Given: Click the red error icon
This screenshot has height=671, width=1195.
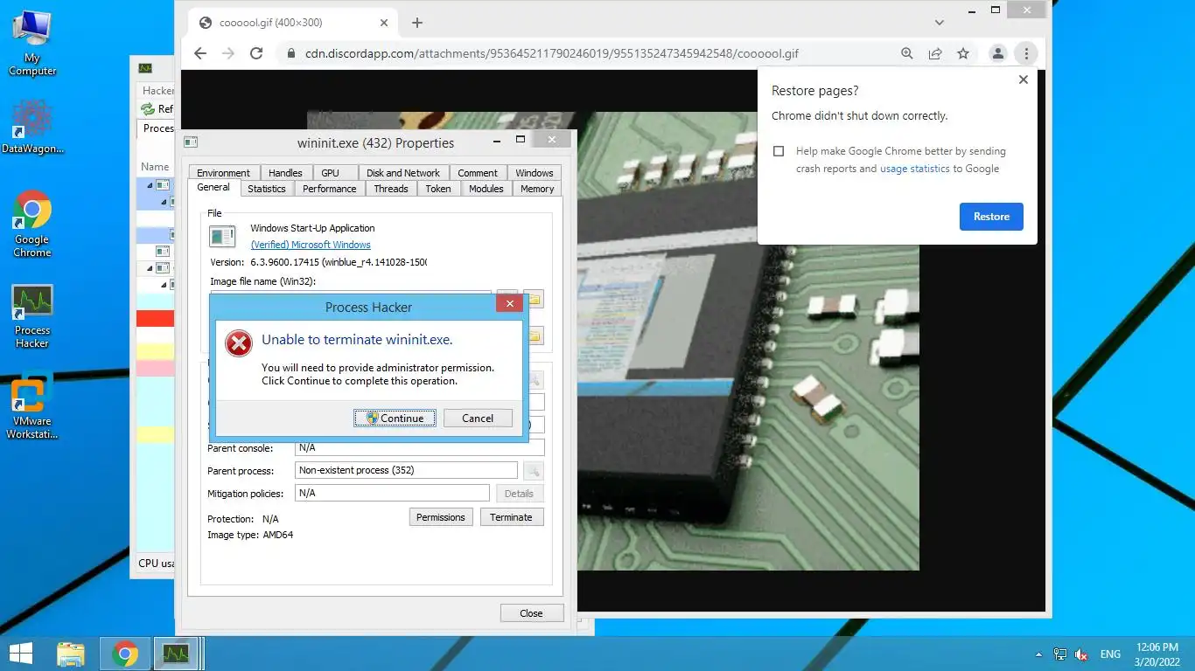Looking at the screenshot, I should 239,343.
